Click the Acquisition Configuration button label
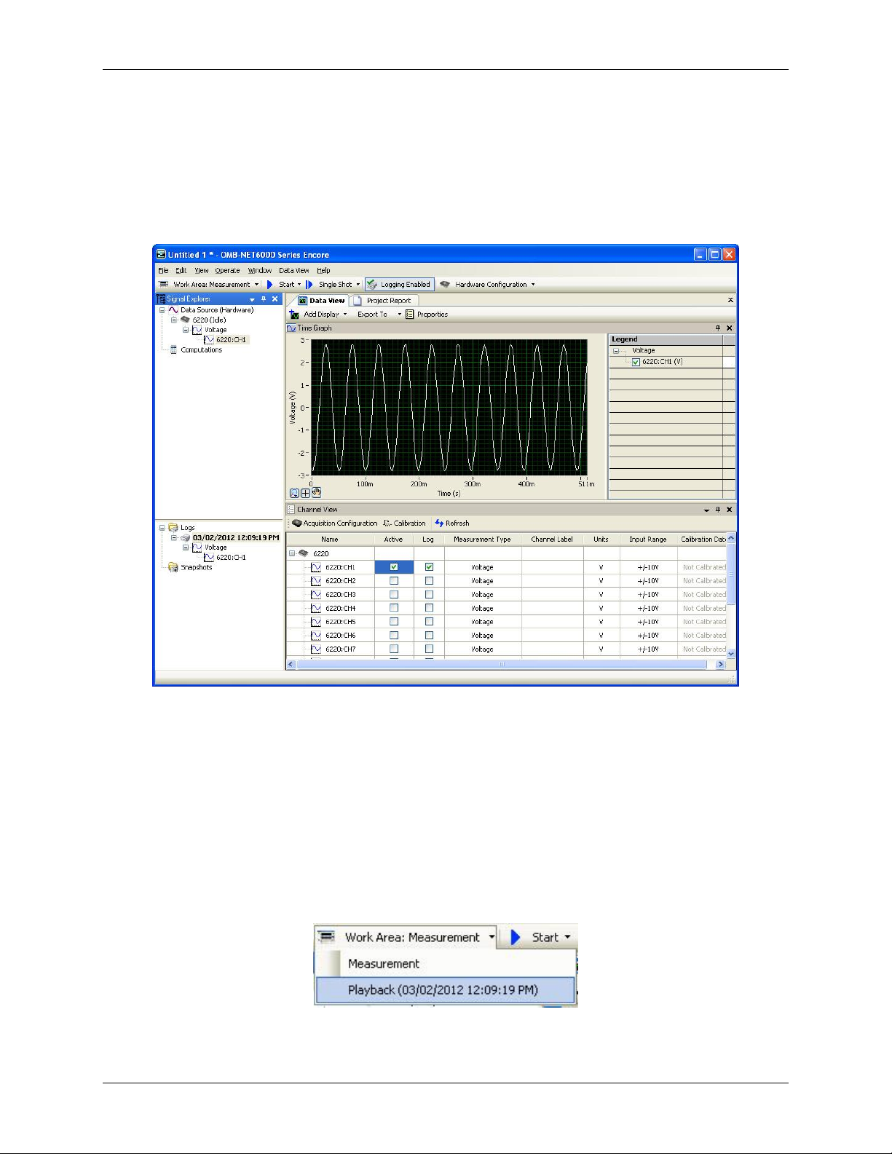The width and height of the screenshot is (892, 1154). pyautogui.click(x=340, y=523)
